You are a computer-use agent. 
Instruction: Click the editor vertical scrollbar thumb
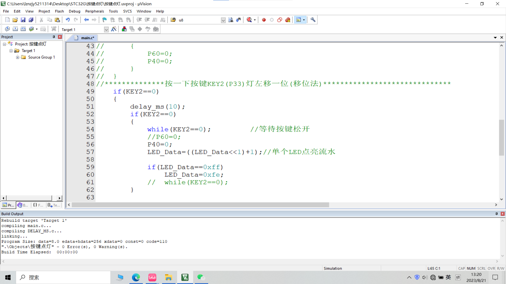click(x=501, y=138)
